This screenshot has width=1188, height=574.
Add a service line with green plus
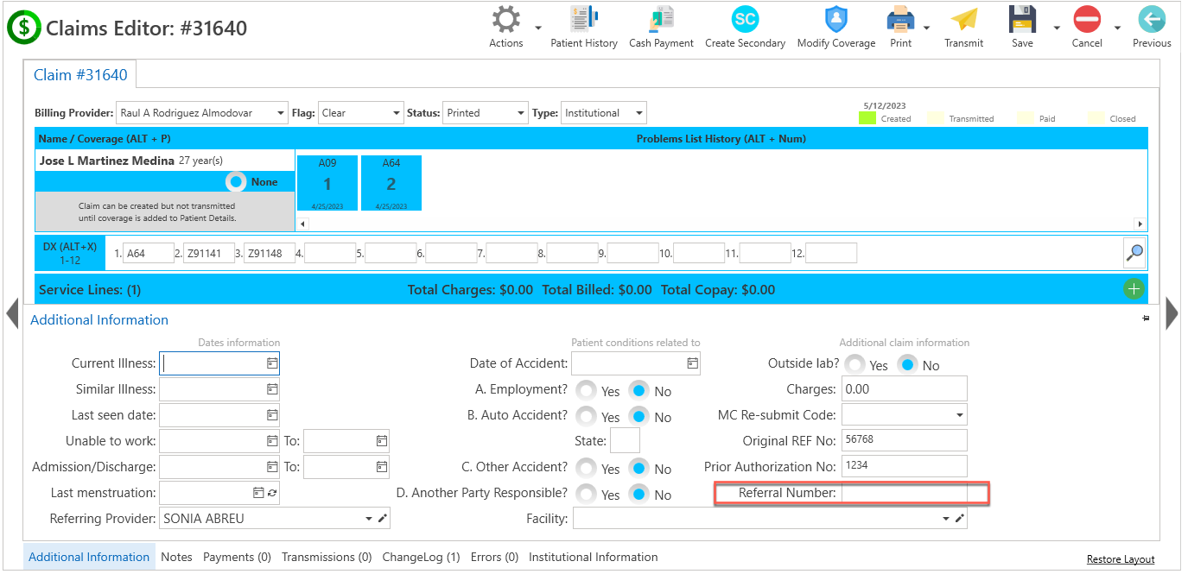tap(1134, 289)
